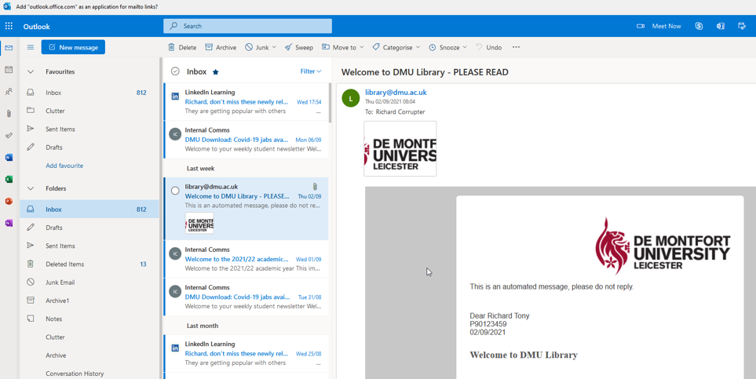The height and width of the screenshot is (379, 756).
Task: Open the Mail module in sidebar
Action: pyautogui.click(x=9, y=48)
